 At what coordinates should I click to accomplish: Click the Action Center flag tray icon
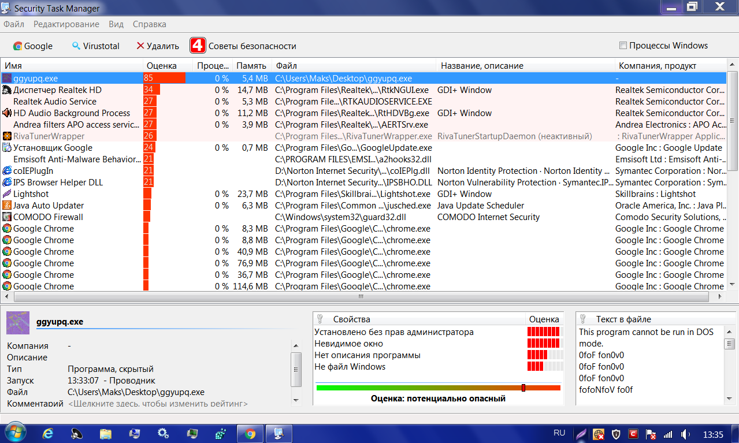pos(651,434)
